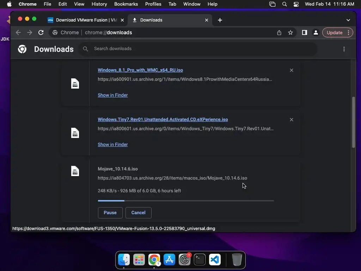Close the Download VMware Fusion tab
Screen dimensions: 361x271
click(122, 20)
